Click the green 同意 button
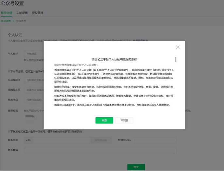 pos(104,120)
